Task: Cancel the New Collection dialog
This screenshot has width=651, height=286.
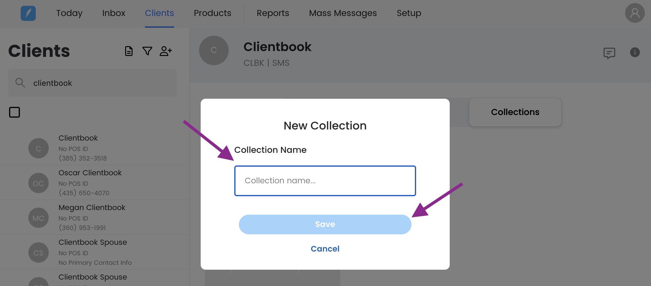Action: (x=325, y=249)
